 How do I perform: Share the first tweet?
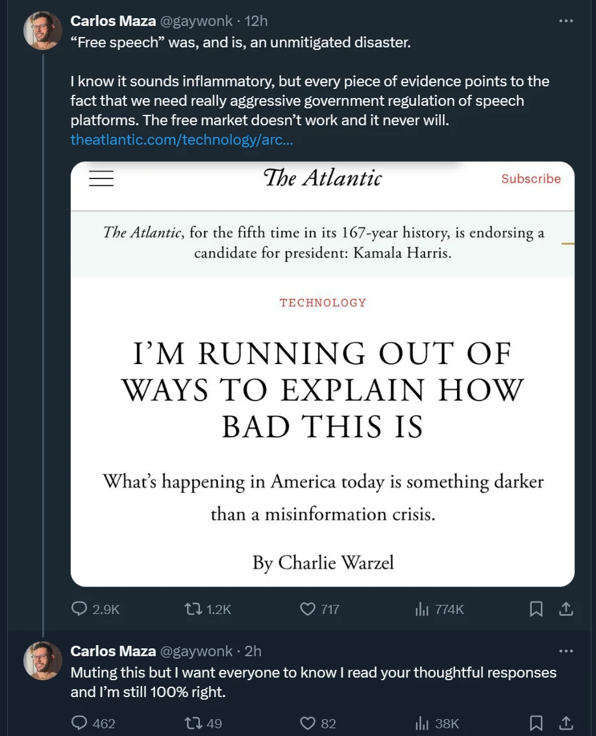[x=566, y=609]
